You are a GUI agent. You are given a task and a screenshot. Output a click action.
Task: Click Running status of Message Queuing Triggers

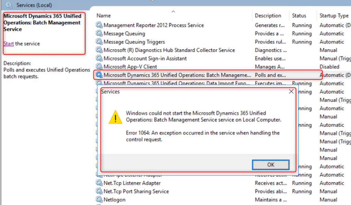click(302, 42)
